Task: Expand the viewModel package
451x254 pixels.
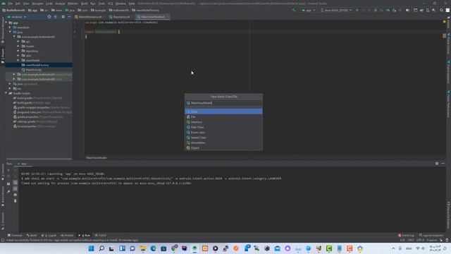Action: pos(18,60)
